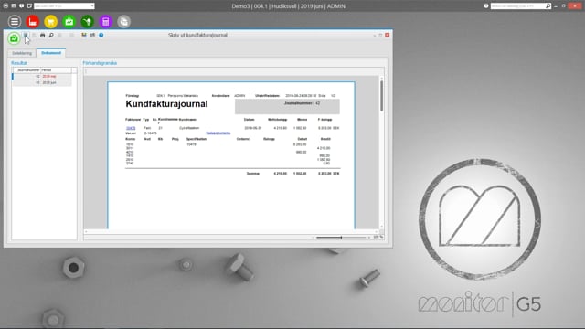Click the preview vertical scrollbar

coord(381,153)
